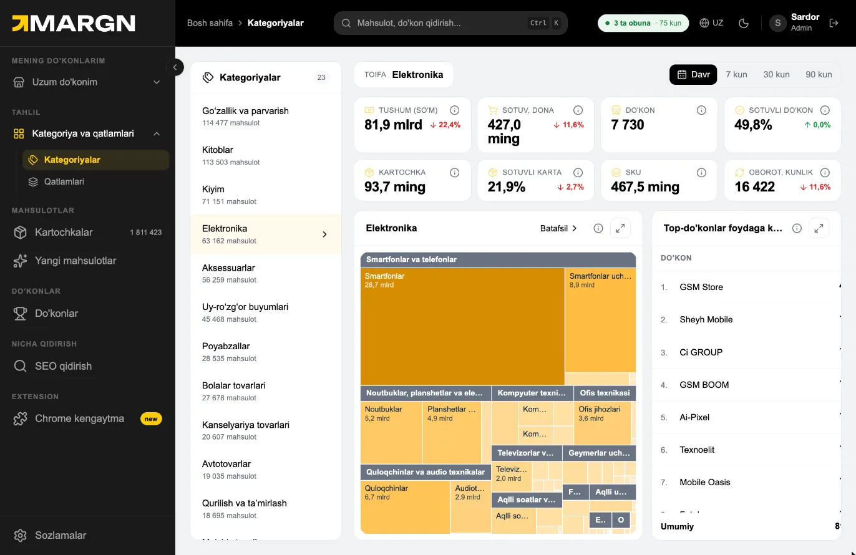Switch to the 90 kun period
The width and height of the screenshot is (856, 555).
coord(819,74)
